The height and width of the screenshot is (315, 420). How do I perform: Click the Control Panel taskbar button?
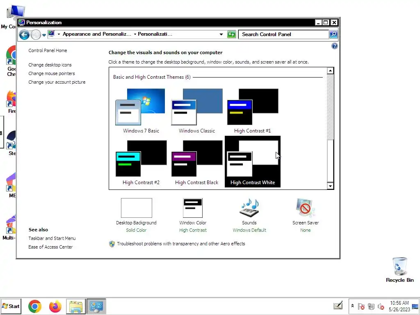pos(96,306)
